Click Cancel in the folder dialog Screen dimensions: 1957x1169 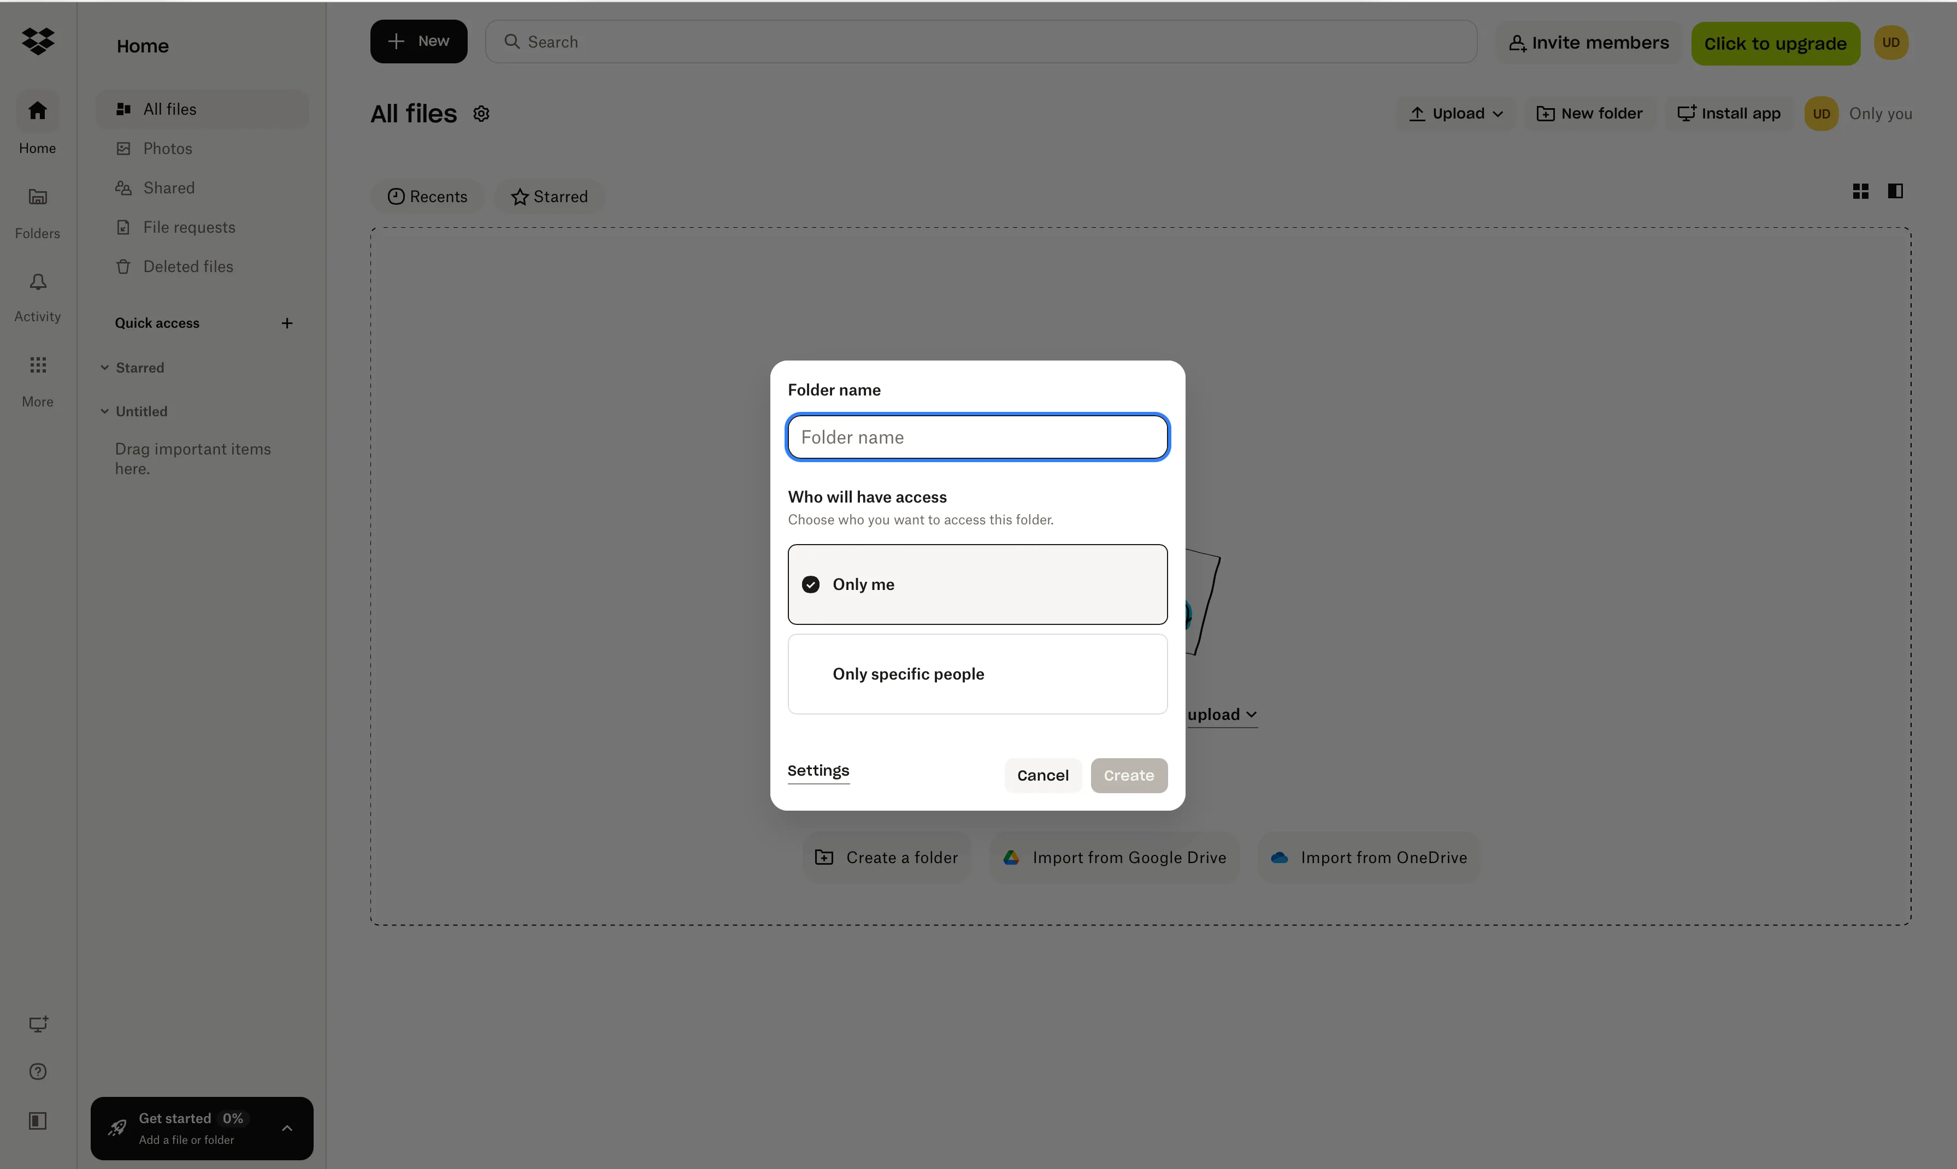coord(1042,776)
